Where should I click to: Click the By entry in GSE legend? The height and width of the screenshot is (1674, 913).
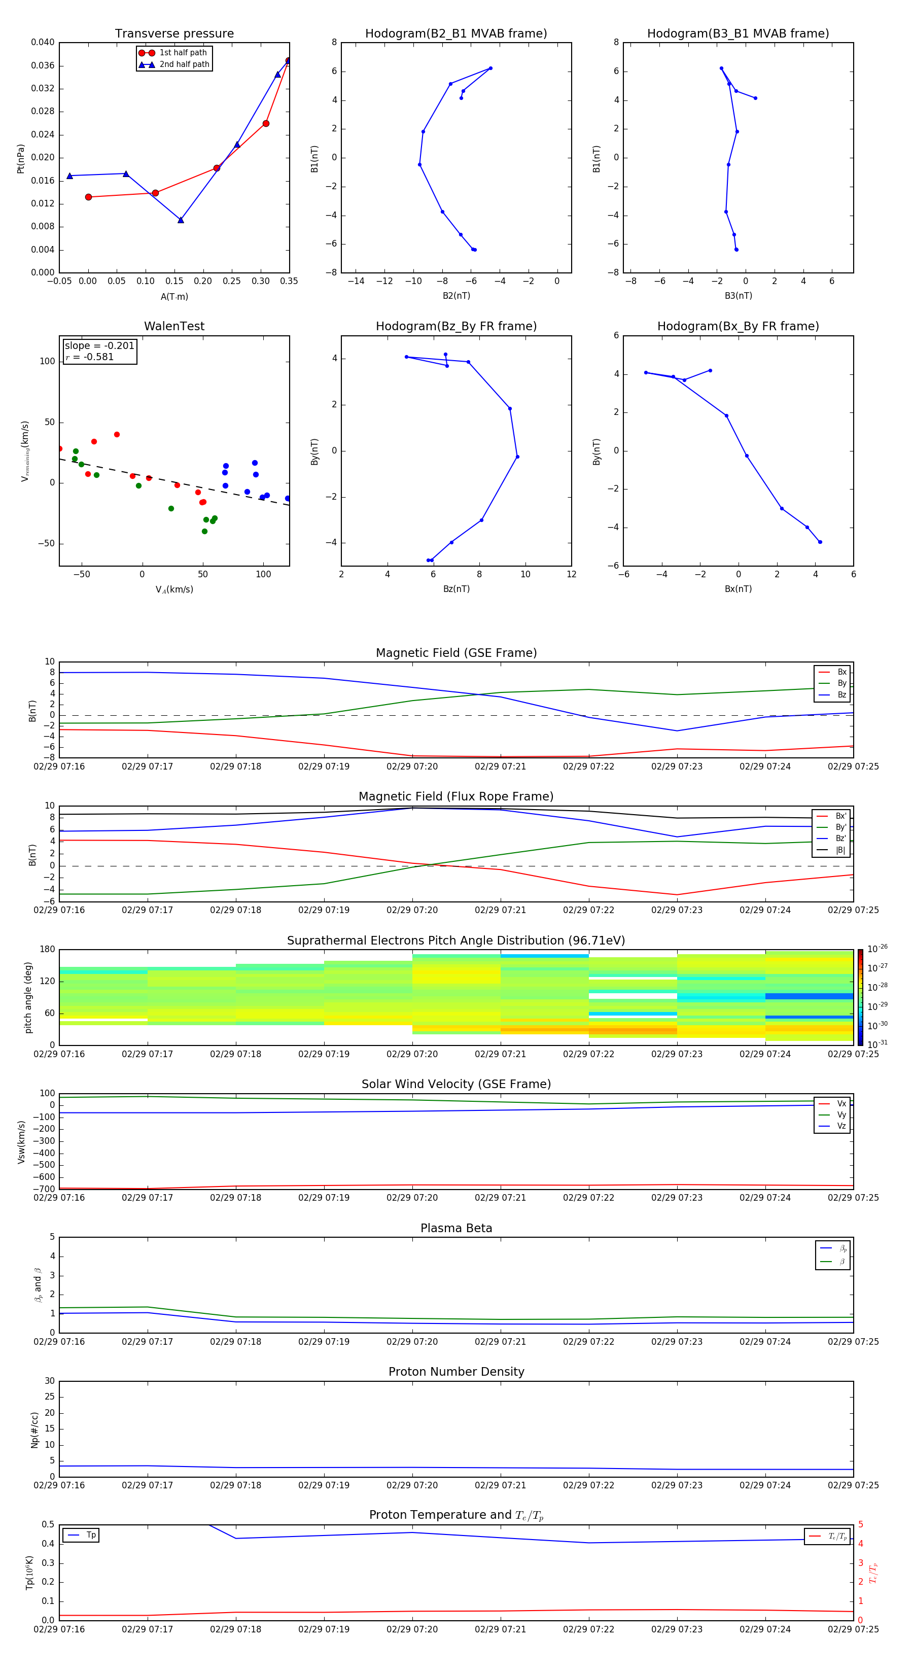[x=832, y=683]
